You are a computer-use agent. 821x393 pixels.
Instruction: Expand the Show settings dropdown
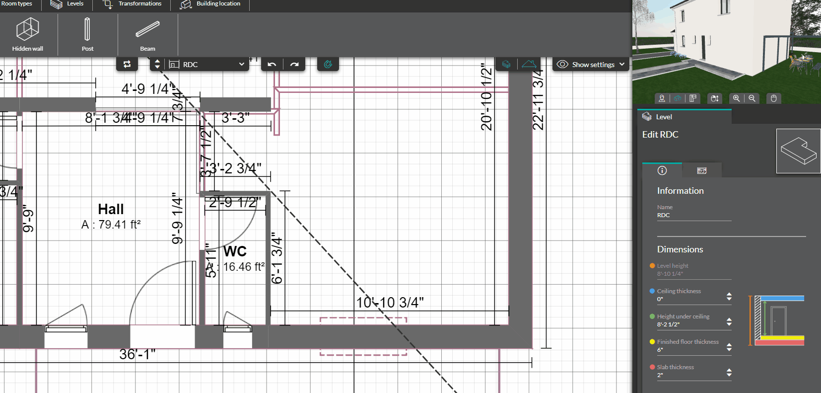click(591, 65)
